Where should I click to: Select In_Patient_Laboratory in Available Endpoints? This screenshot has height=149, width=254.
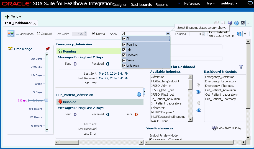(x=166, y=103)
